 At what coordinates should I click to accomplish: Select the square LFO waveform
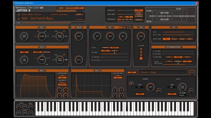tap(182, 39)
